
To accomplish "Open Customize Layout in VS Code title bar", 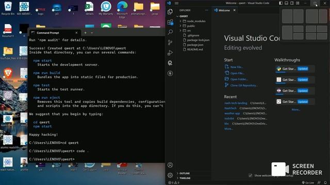I will pyautogui.click(x=298, y=3).
